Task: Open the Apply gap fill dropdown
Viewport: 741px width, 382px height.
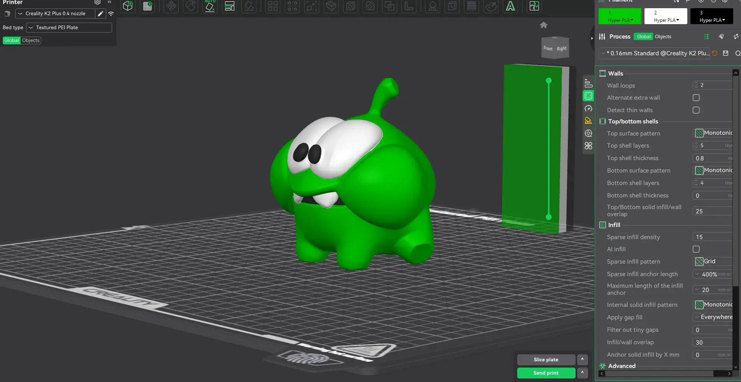Action: pos(713,317)
